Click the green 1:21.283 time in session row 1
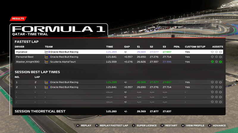238x133 pixels. [x=111, y=82]
